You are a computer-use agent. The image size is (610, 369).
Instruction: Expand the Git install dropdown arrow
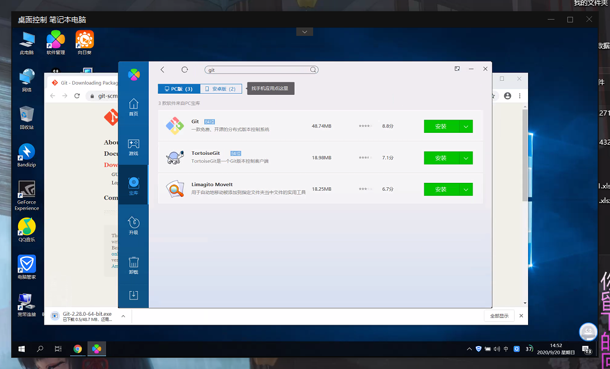466,127
